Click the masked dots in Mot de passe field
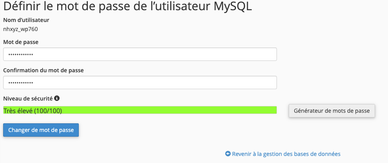The height and width of the screenshot is (163, 388). tap(21, 55)
